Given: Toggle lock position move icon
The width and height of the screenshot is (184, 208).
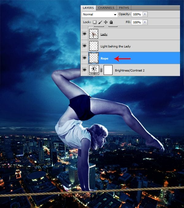Looking at the screenshot, I should click(x=105, y=22).
